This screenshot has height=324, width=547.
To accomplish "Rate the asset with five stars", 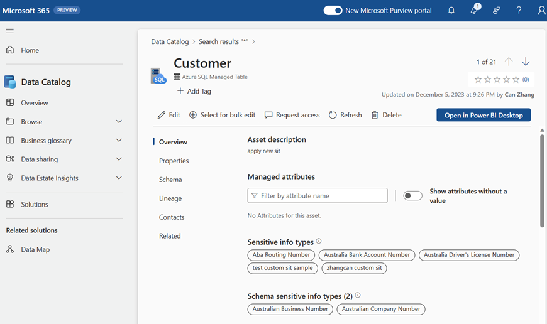I will [x=516, y=80].
